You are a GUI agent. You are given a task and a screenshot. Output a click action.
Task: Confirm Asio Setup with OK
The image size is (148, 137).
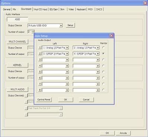[65, 100]
